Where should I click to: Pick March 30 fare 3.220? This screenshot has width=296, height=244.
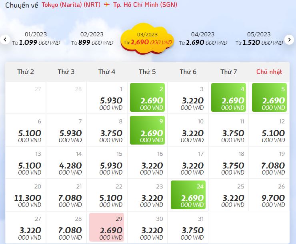[147, 227]
